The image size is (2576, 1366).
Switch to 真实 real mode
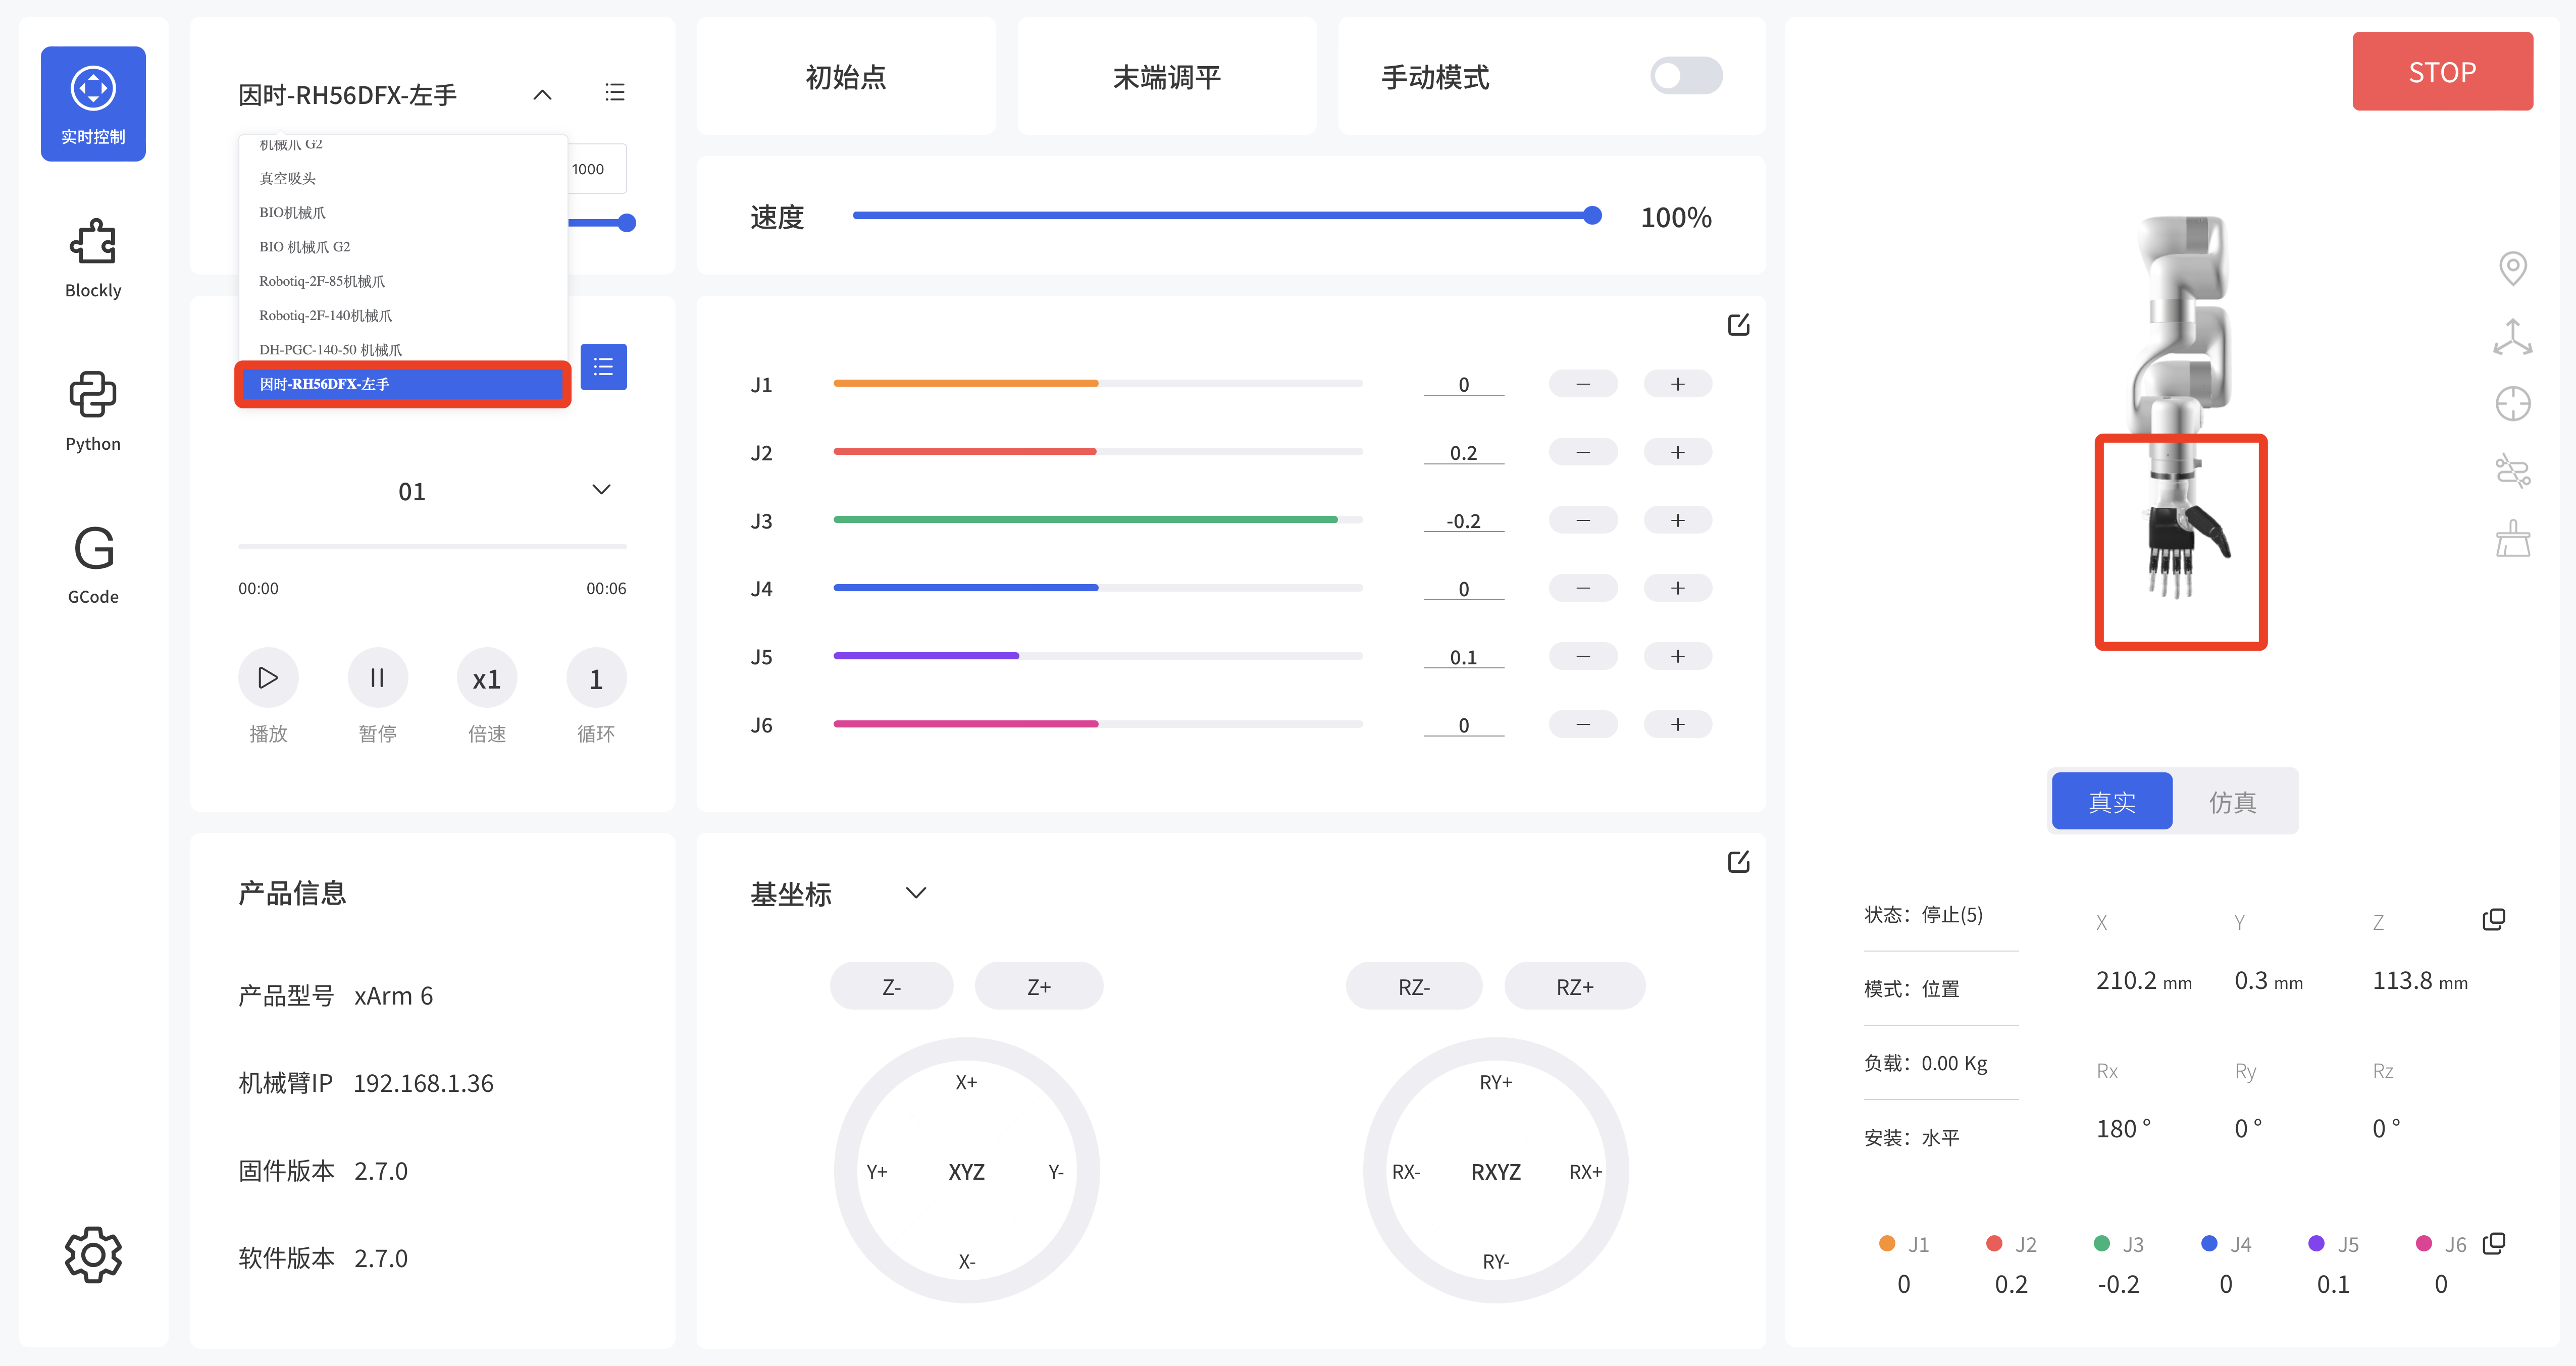(x=2111, y=800)
